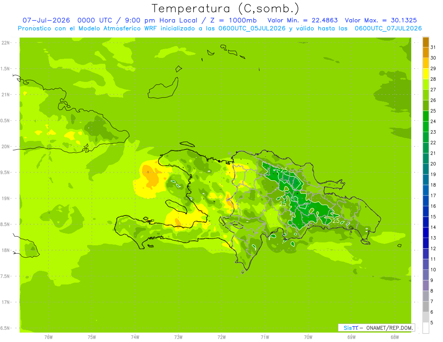Click the '31' label on the color scale
Image resolution: width=443 pixels, height=342 pixels.
tap(433, 47)
